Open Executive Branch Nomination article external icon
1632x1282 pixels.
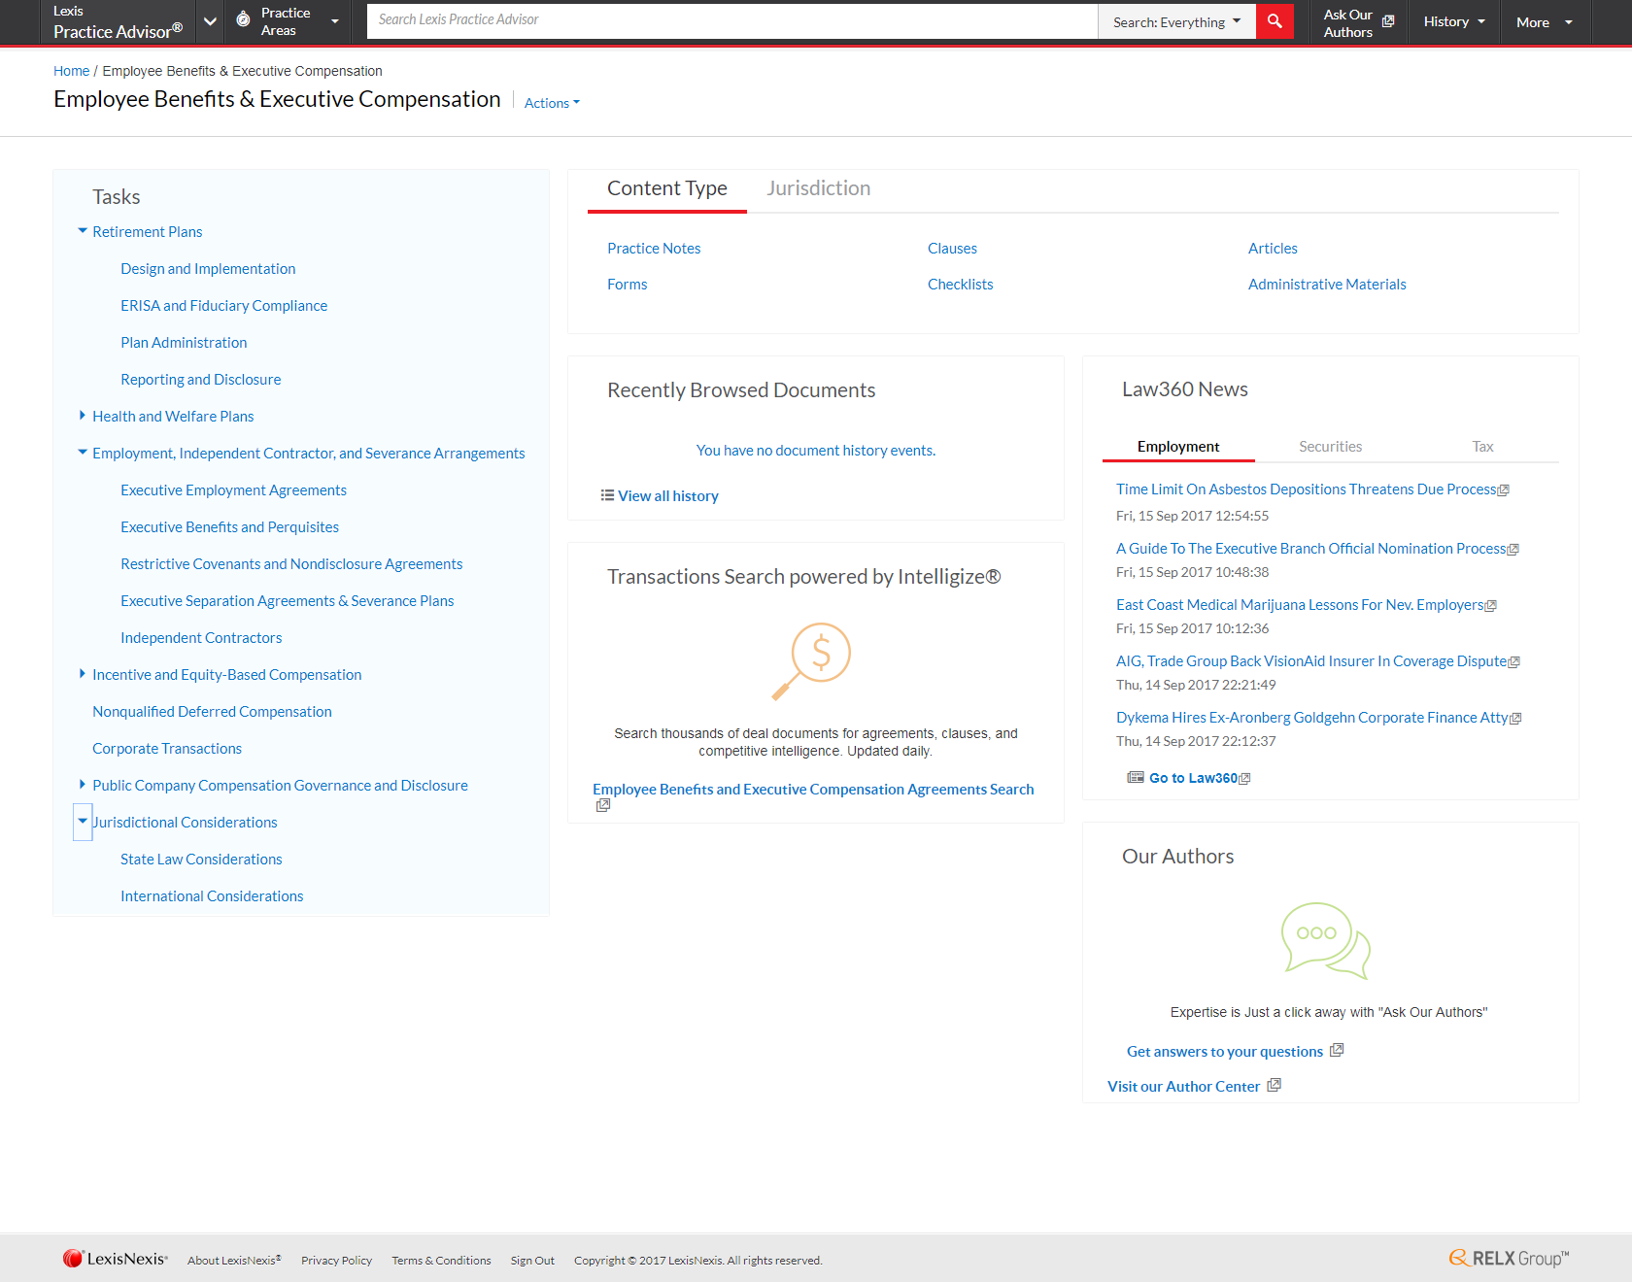pos(1513,550)
